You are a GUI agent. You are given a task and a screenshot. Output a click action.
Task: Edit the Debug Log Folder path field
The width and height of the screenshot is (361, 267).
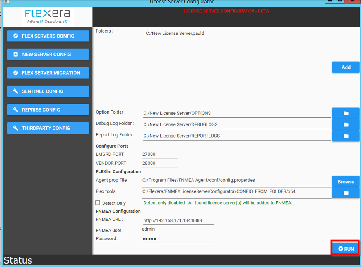tap(237, 124)
